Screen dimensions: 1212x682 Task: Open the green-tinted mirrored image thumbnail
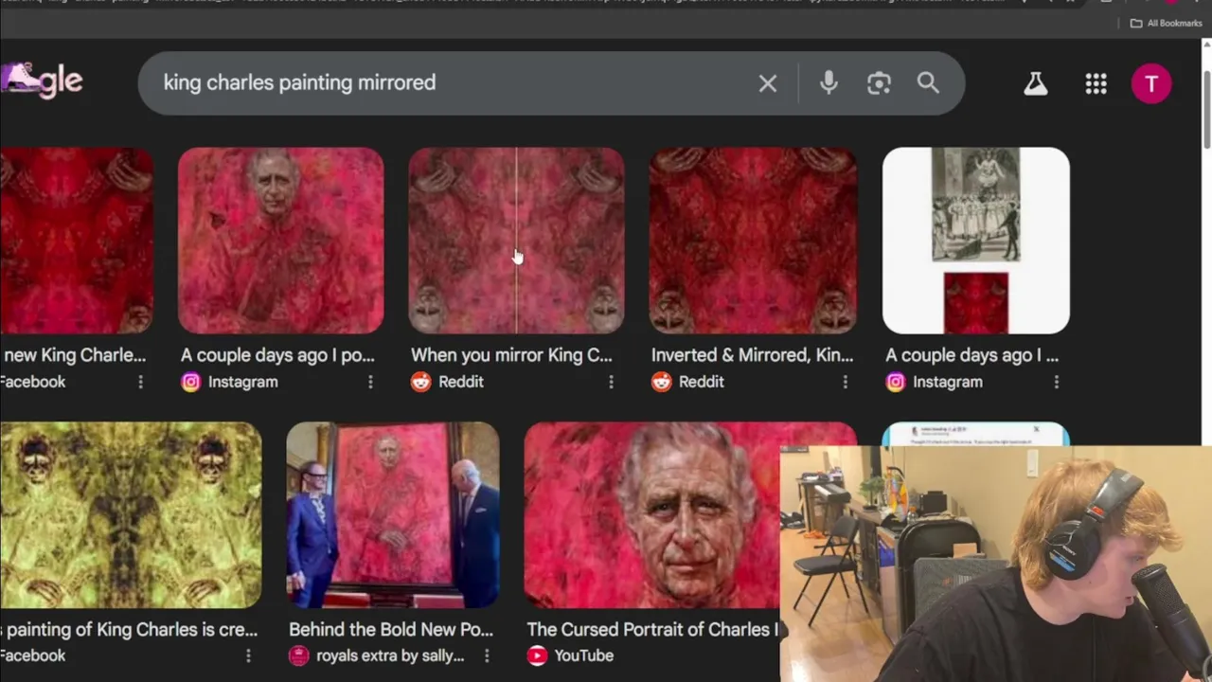tap(131, 514)
